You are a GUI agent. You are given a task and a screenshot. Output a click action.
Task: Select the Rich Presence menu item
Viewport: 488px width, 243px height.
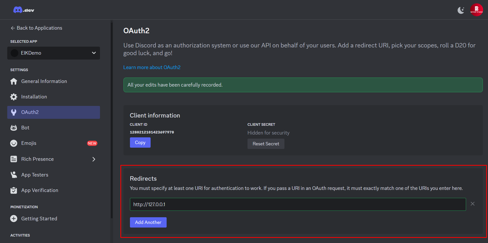coord(37,159)
